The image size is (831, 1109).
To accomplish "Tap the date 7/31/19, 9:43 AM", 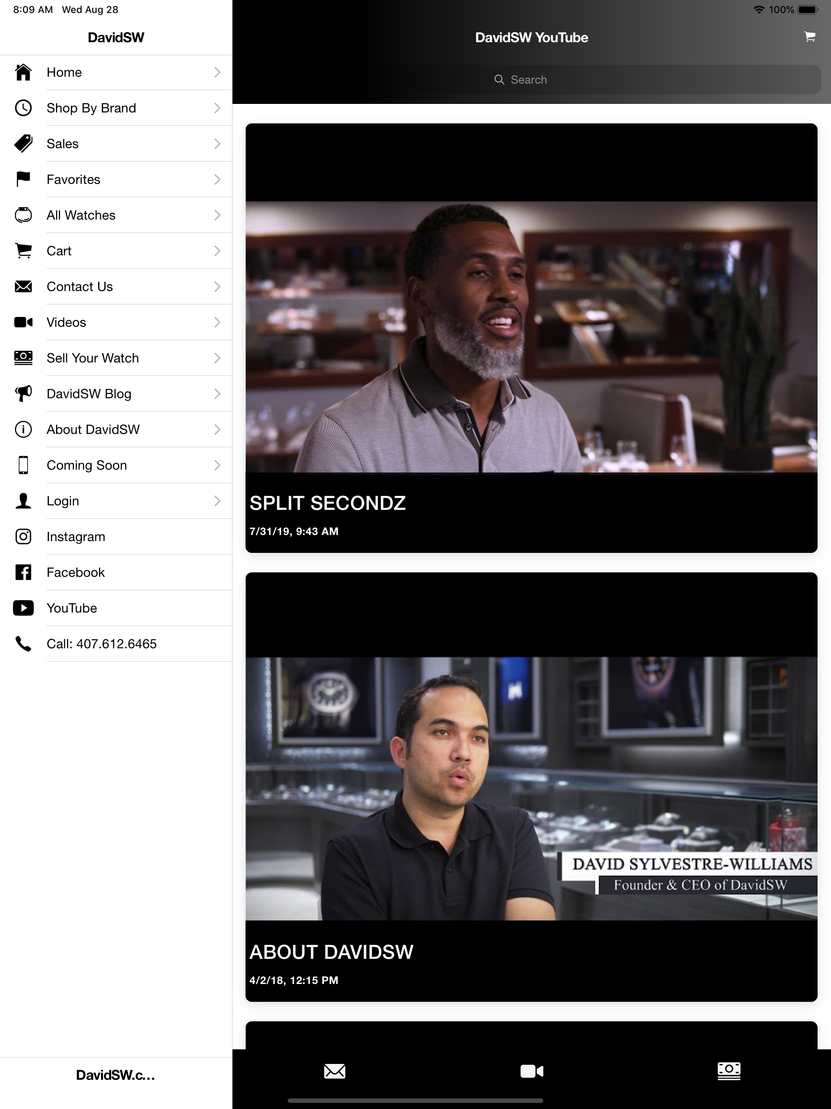I will pyautogui.click(x=294, y=531).
